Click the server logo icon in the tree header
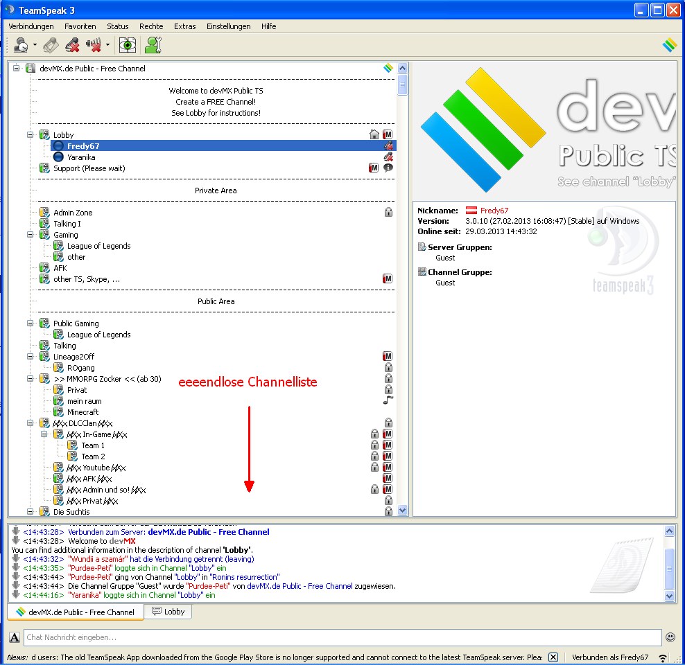The width and height of the screenshot is (685, 665). [388, 68]
